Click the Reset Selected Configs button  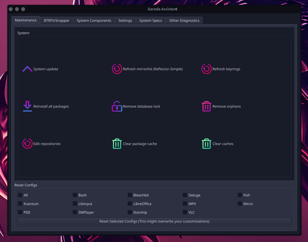(154, 221)
